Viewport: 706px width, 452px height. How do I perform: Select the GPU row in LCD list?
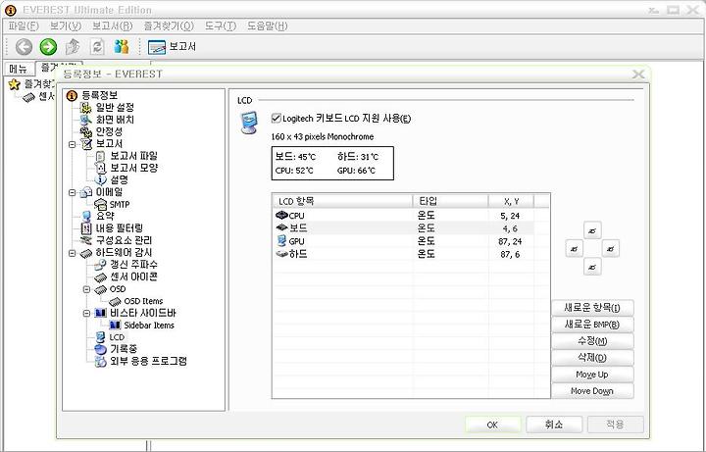[x=403, y=241]
